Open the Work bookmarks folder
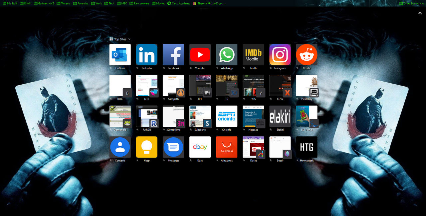The image size is (426, 216). coord(96,3)
